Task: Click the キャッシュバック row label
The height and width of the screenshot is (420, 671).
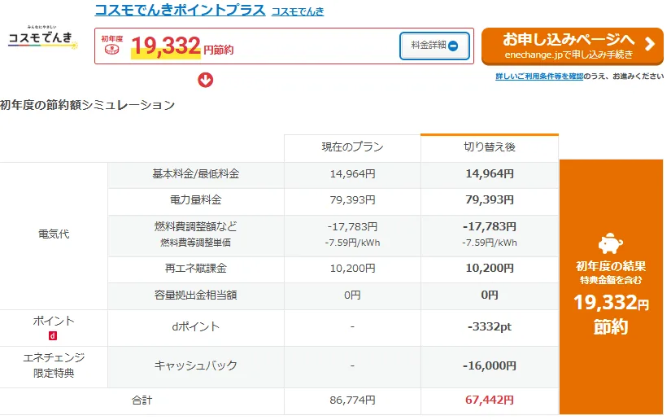Action: coord(195,365)
